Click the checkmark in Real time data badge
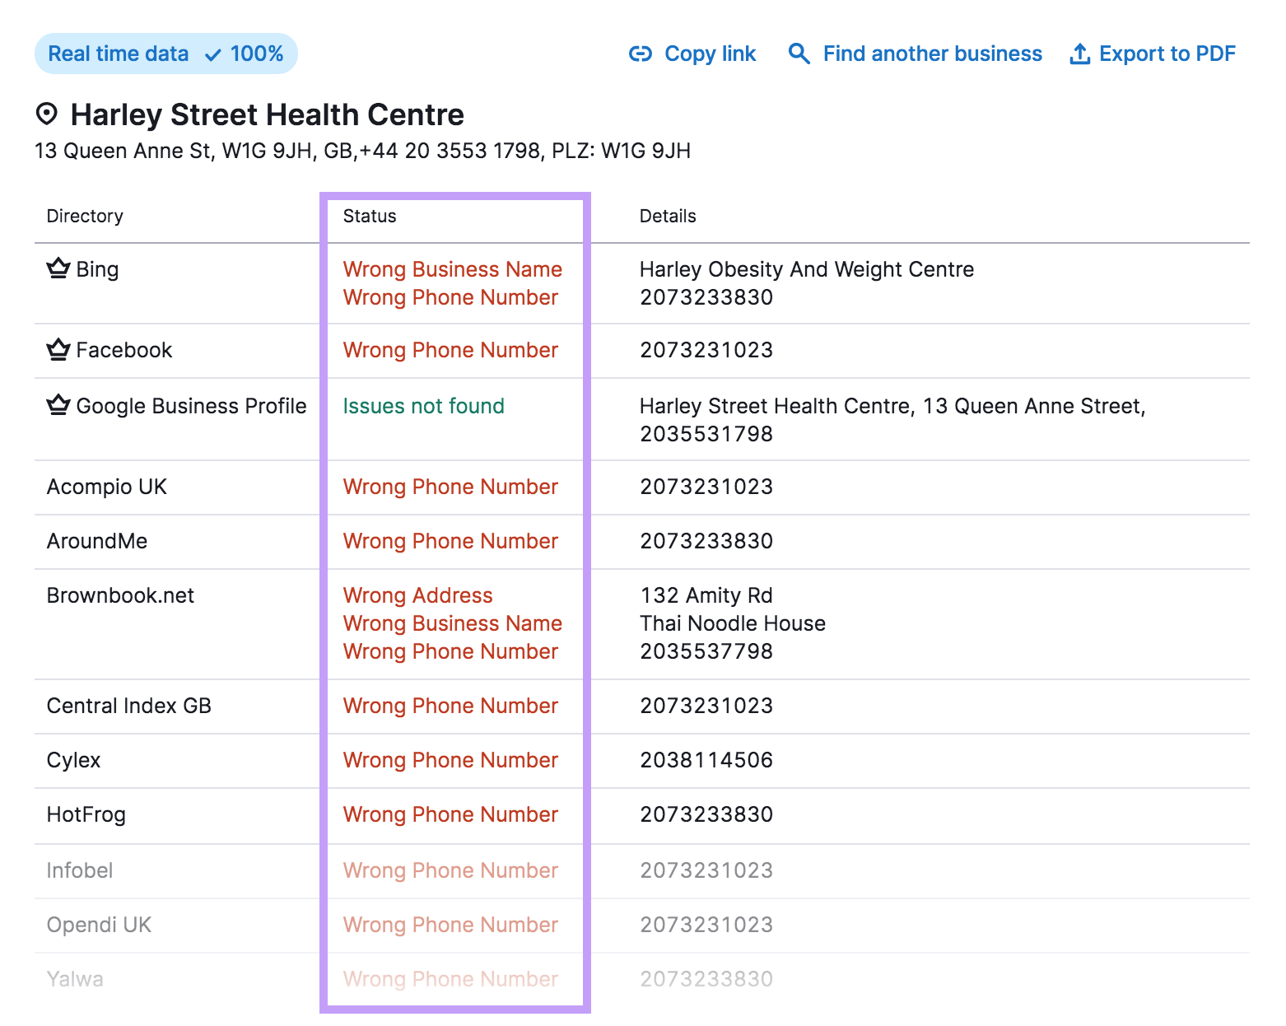 (x=213, y=55)
